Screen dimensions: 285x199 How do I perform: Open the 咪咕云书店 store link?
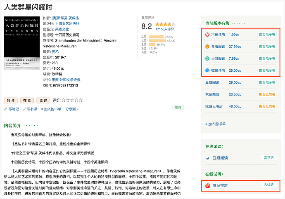[214, 106]
